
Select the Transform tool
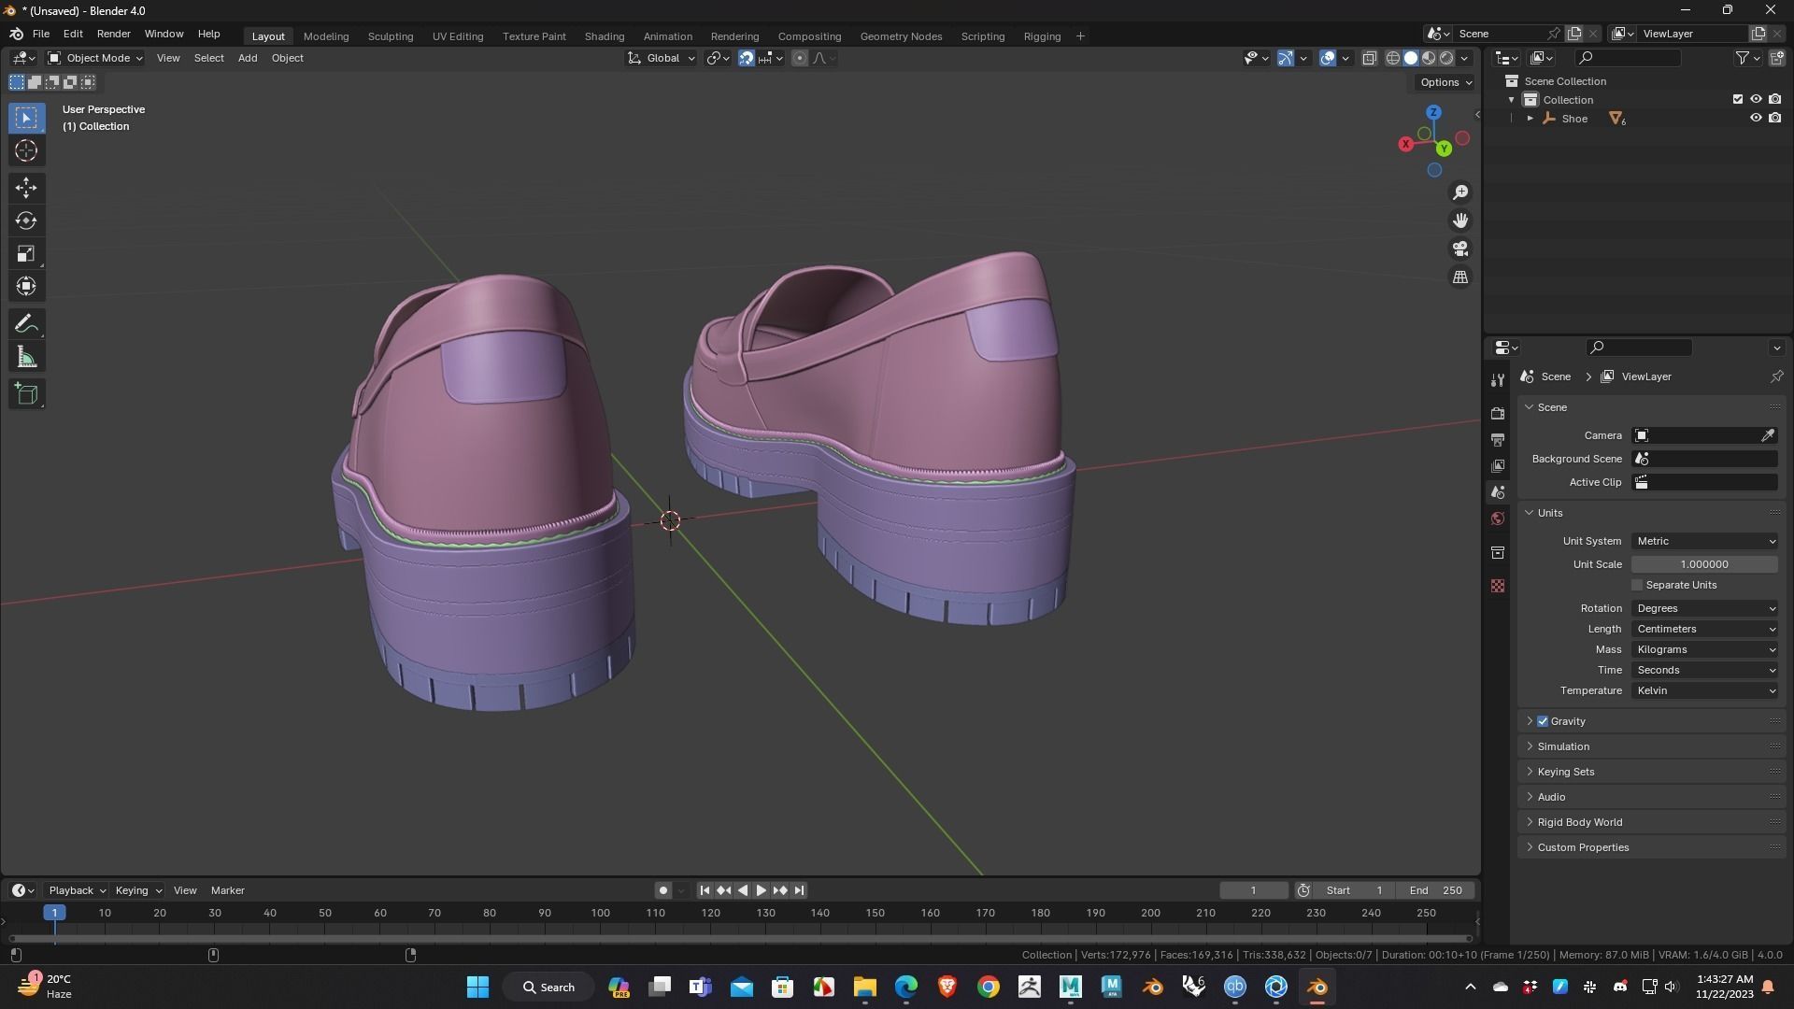tap(26, 286)
